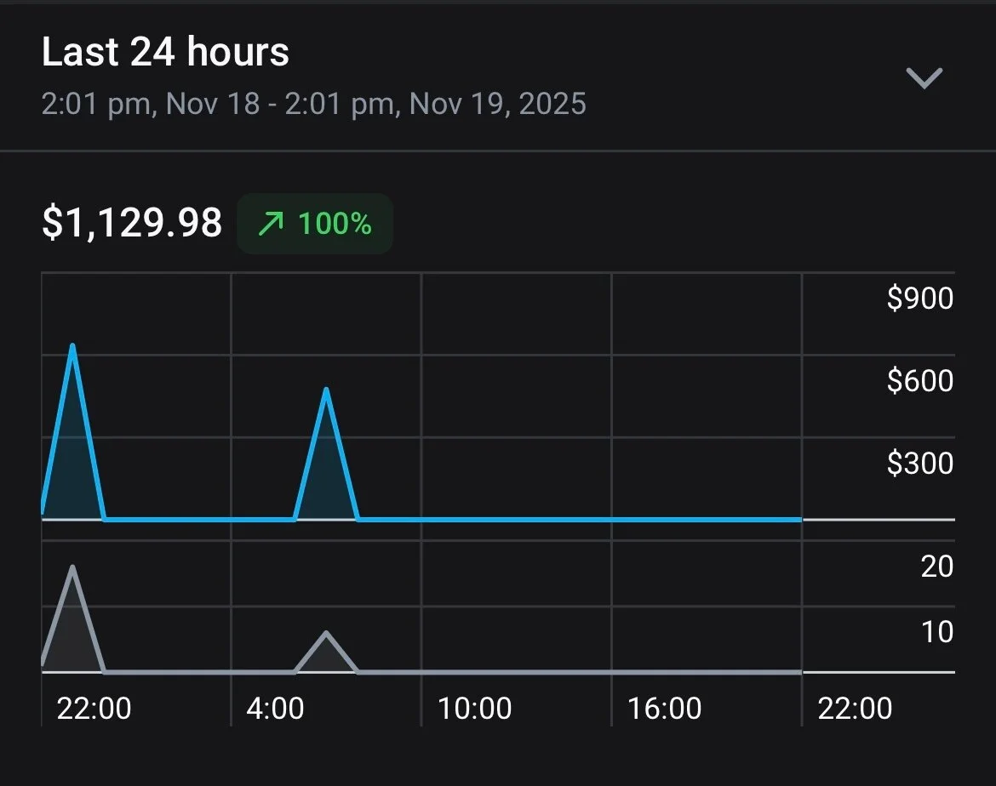The image size is (996, 786).
Task: Click the tallest blue revenue peak
Action: [73, 349]
